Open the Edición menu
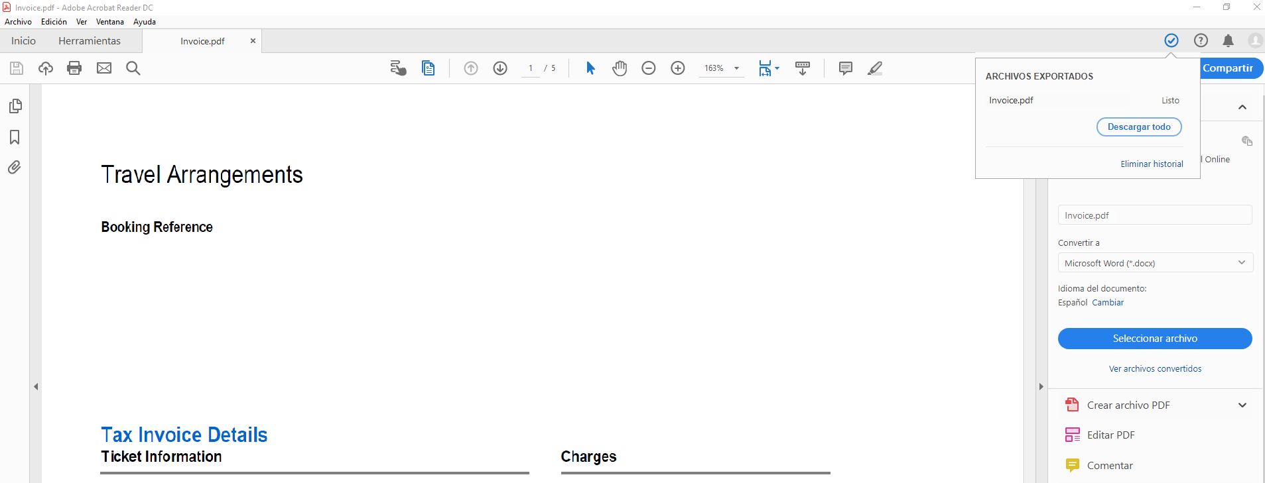This screenshot has width=1265, height=483. click(x=54, y=22)
